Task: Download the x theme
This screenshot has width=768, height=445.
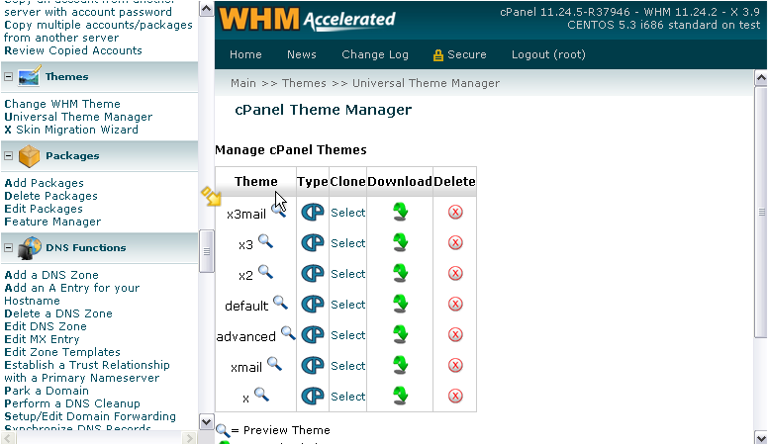Action: tap(400, 396)
